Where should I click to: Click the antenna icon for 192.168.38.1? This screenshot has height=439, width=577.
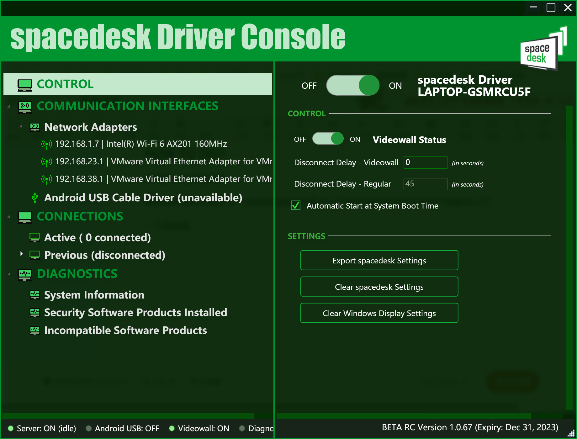pos(47,179)
